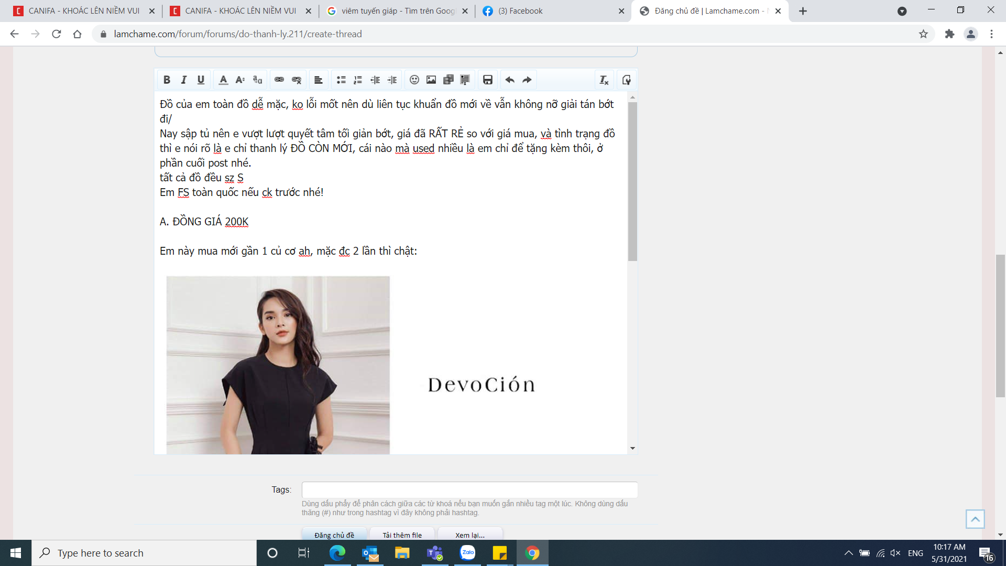Click the undo arrow in editor toolbar
This screenshot has width=1006, height=566.
coord(510,80)
